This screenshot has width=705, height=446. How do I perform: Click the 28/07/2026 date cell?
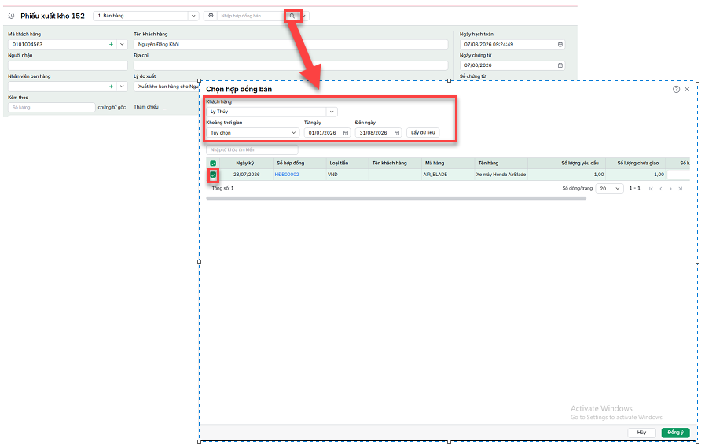[246, 175]
